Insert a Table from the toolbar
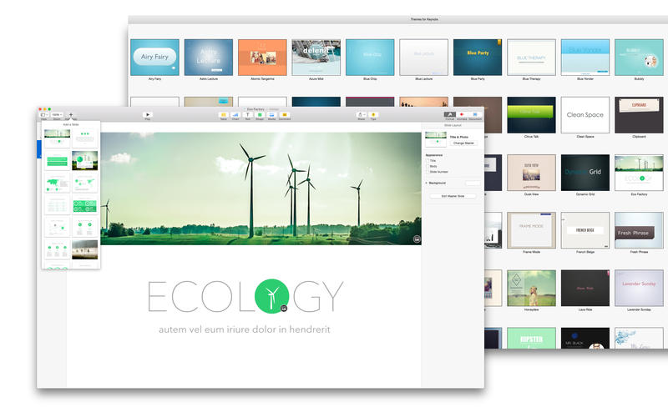The height and width of the screenshot is (417, 668). pos(223,114)
